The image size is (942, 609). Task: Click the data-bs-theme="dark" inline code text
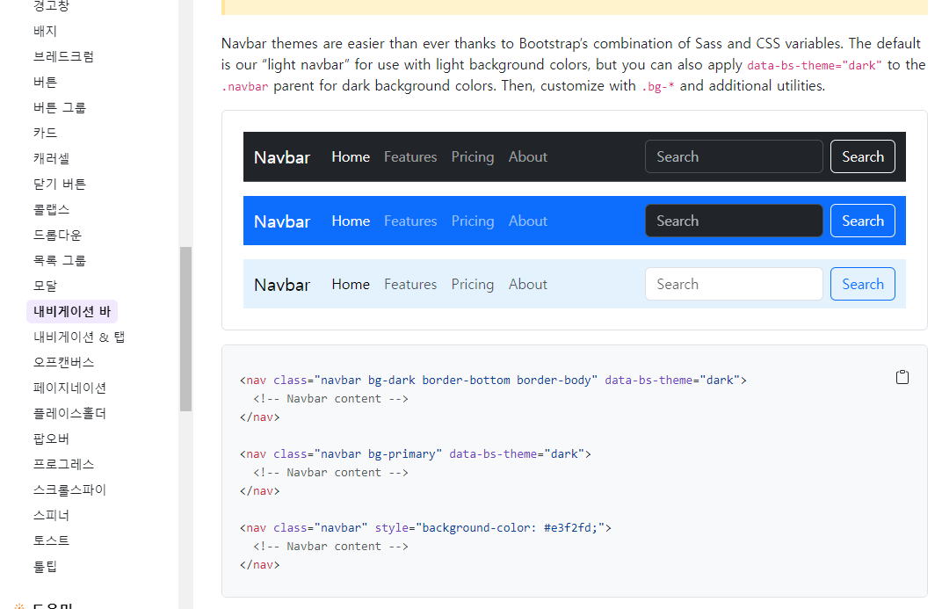click(x=815, y=65)
